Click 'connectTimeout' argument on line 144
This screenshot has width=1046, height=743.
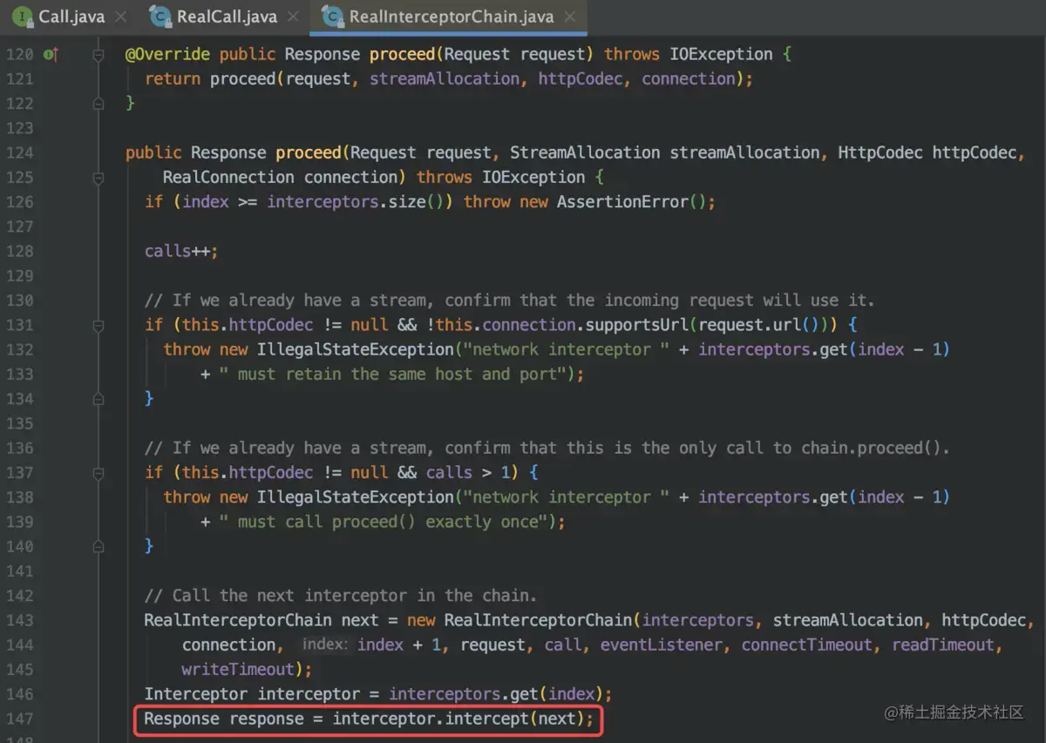pos(806,645)
